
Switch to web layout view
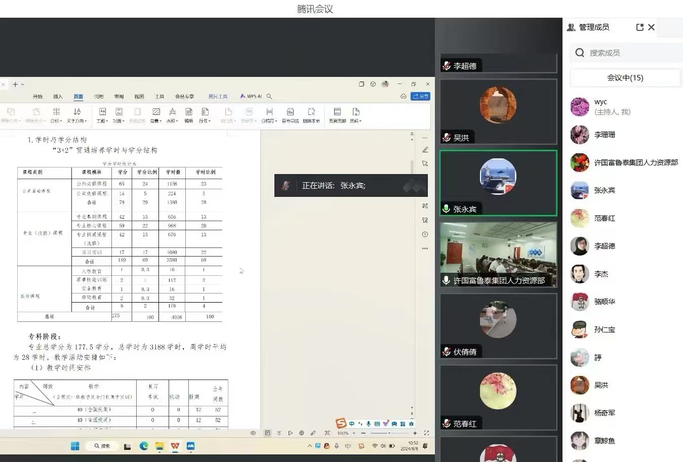[302, 433]
